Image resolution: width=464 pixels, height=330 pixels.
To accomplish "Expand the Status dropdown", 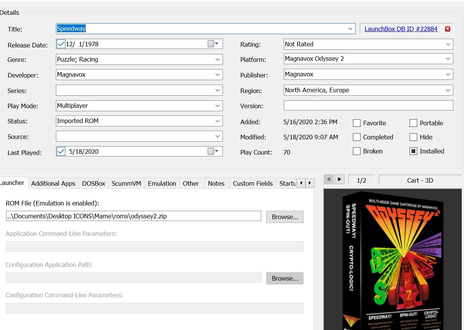I will pos(218,121).
